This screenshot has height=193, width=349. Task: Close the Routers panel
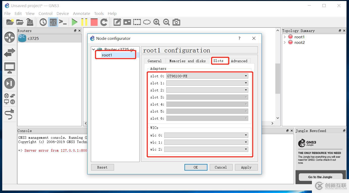pyautogui.click(x=79, y=31)
